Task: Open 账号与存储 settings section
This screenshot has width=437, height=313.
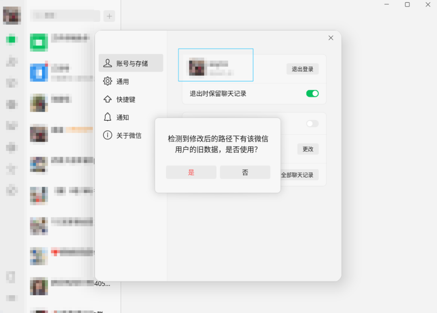Action: coord(131,63)
